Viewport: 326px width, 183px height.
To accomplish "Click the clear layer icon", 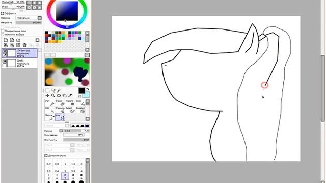I will 18,45.
